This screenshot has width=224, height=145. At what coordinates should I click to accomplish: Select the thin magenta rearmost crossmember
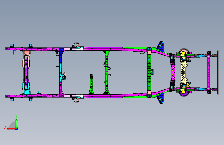(209, 72)
